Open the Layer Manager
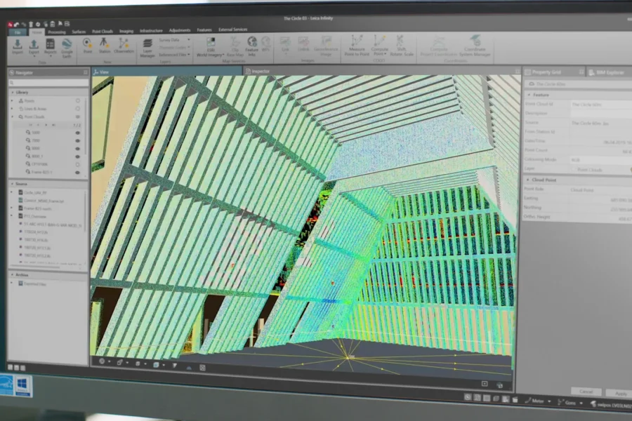 (x=147, y=48)
